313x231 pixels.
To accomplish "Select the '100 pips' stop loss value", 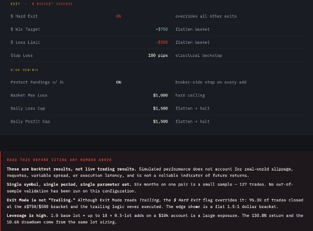I will coord(158,55).
